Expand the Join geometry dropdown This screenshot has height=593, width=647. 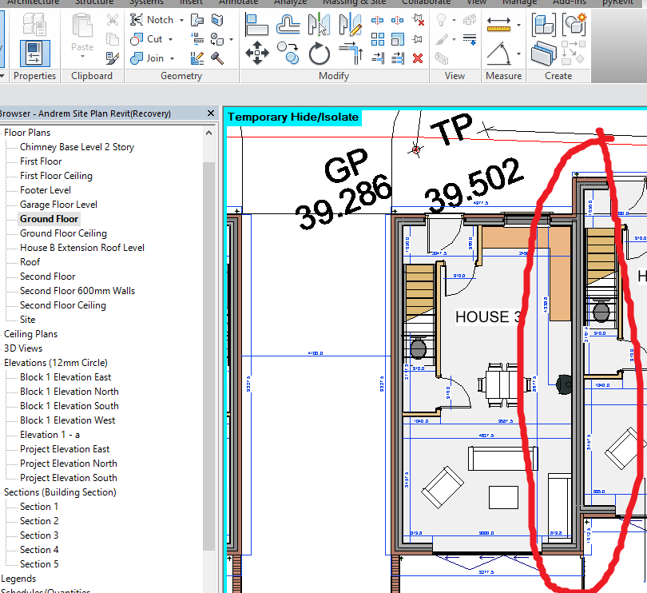(173, 58)
